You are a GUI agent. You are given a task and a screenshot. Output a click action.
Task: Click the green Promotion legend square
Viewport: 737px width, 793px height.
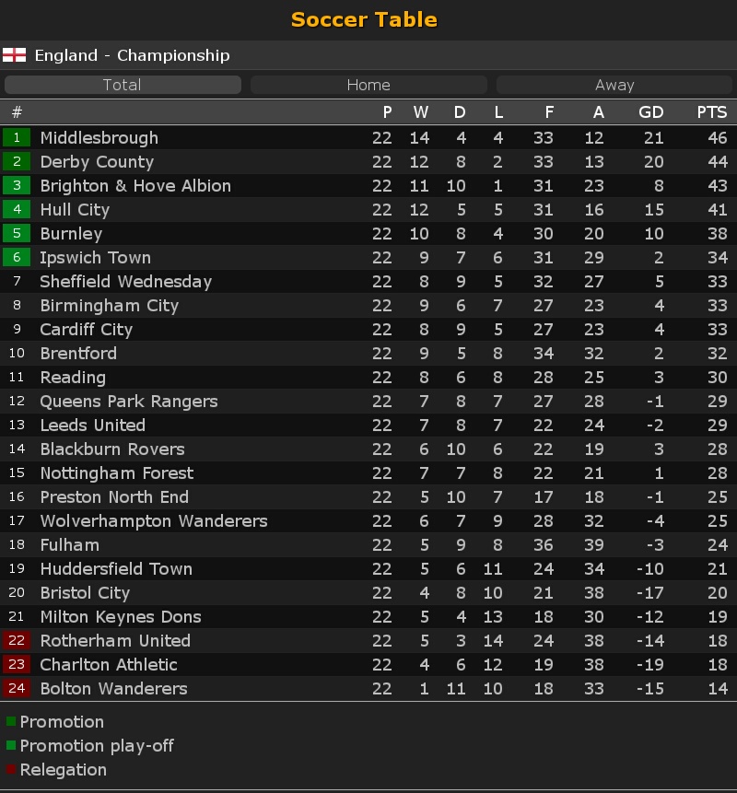11,721
